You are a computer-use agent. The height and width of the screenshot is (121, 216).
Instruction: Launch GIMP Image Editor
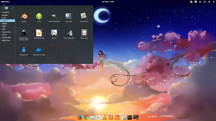54,17
